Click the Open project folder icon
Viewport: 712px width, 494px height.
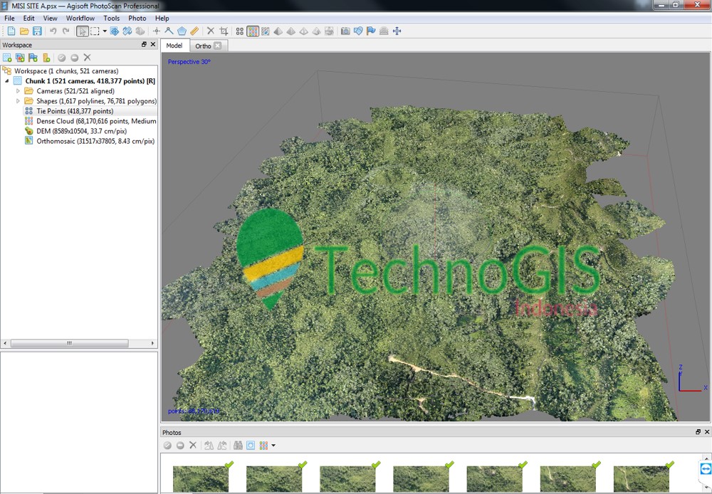click(24, 31)
